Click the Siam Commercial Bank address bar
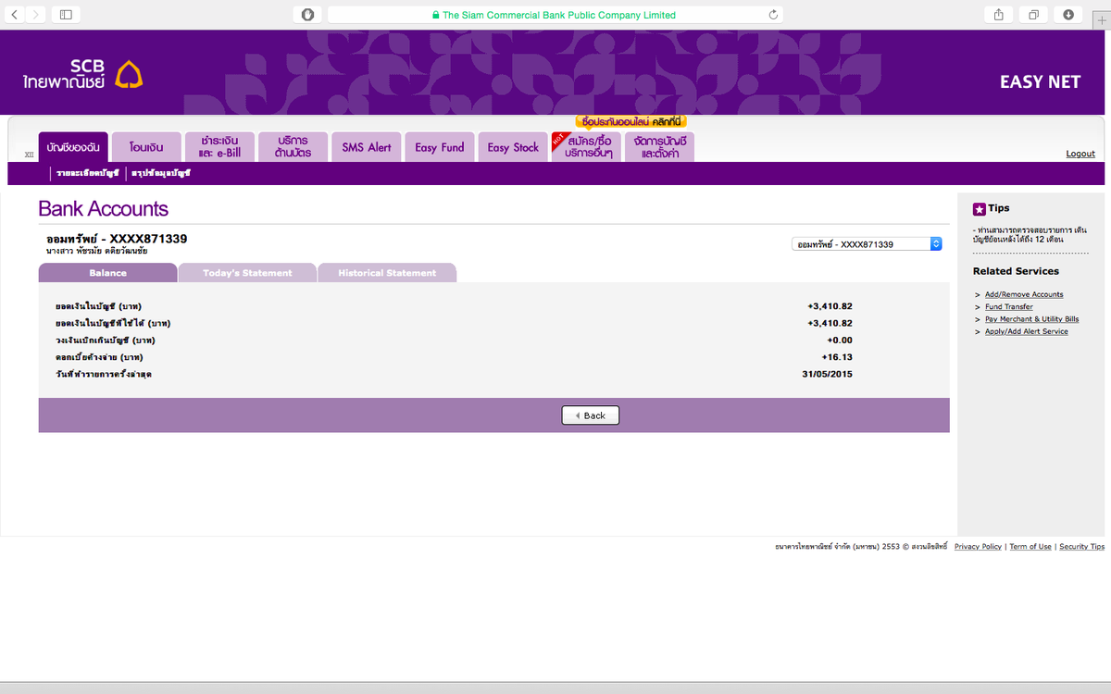 (555, 15)
